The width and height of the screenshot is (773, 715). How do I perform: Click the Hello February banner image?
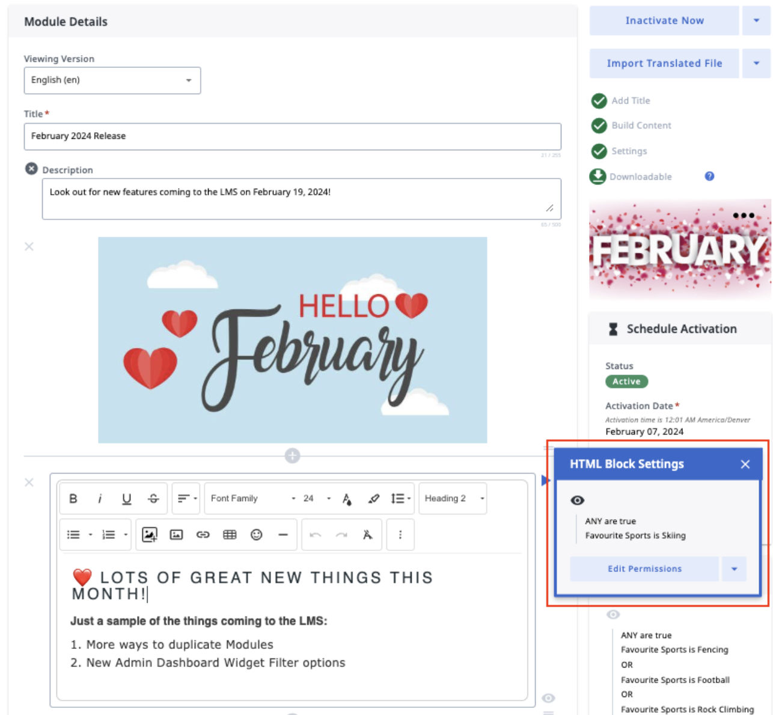click(292, 340)
